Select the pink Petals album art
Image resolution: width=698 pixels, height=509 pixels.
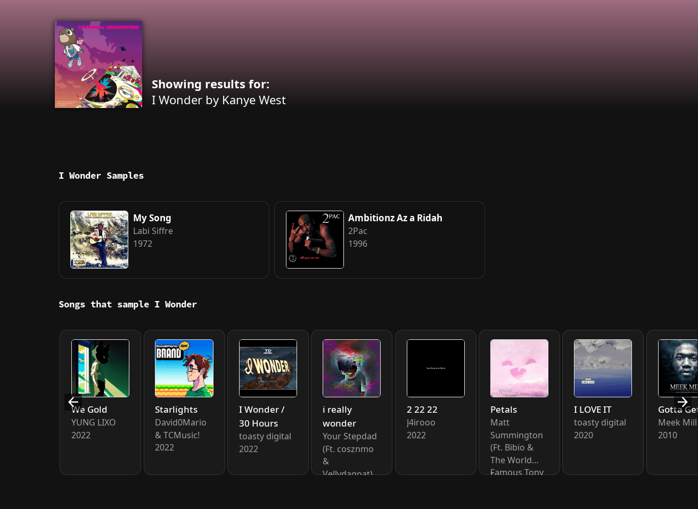[519, 368]
